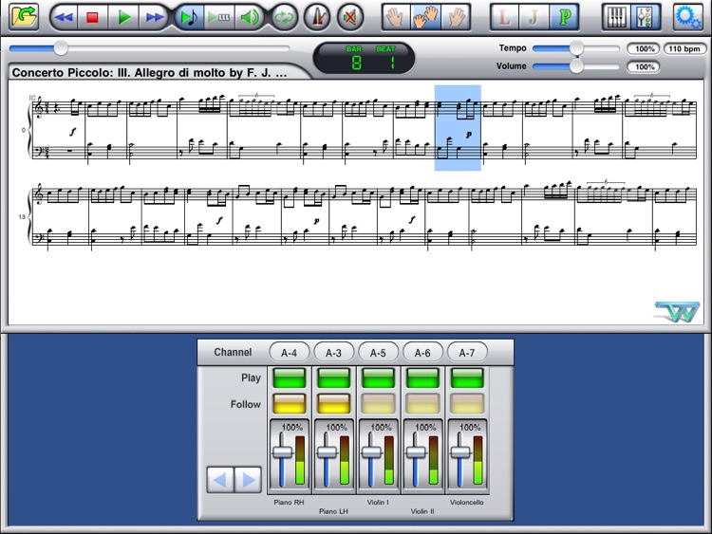The height and width of the screenshot is (534, 712).
Task: Adjust the Volume slider knob
Action: (x=576, y=66)
